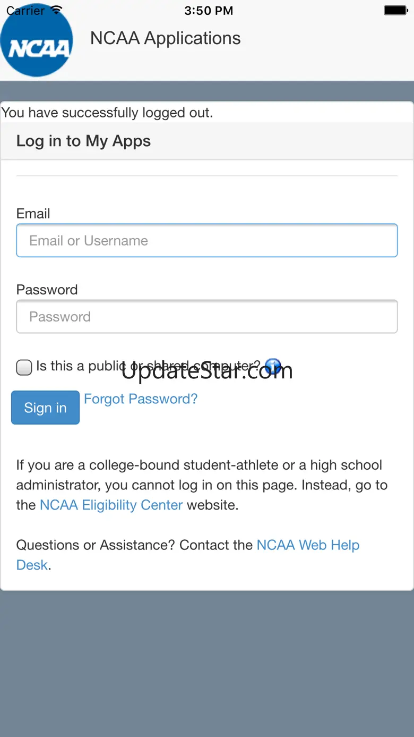
Task: Focus the Email or Username field
Action: coord(207,241)
